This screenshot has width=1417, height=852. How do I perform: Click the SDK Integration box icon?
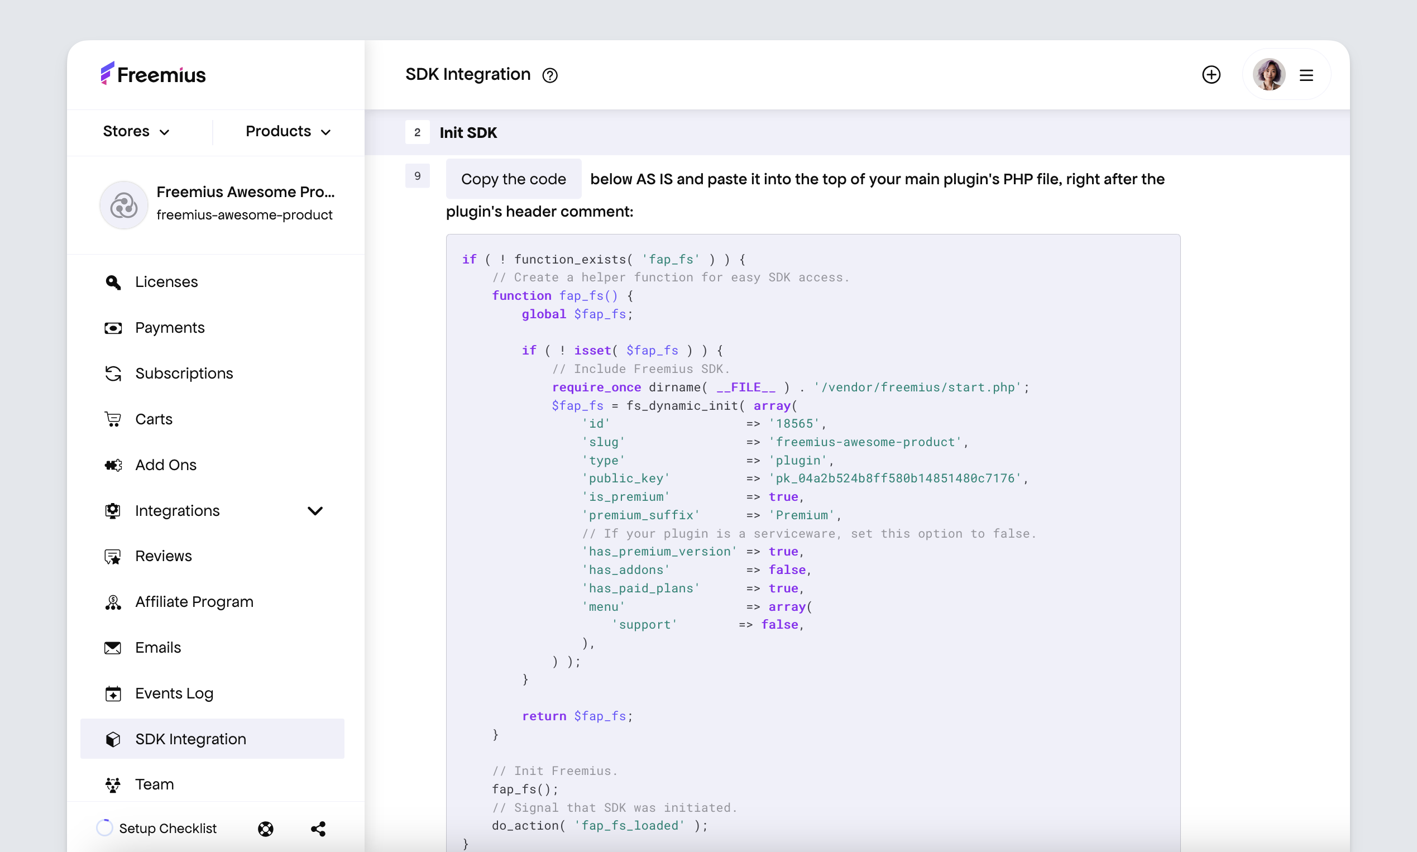(113, 739)
